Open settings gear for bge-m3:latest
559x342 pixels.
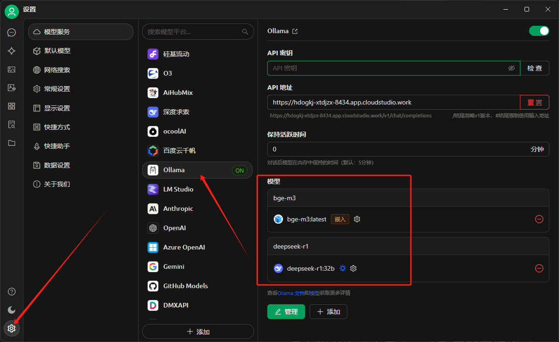pos(357,219)
